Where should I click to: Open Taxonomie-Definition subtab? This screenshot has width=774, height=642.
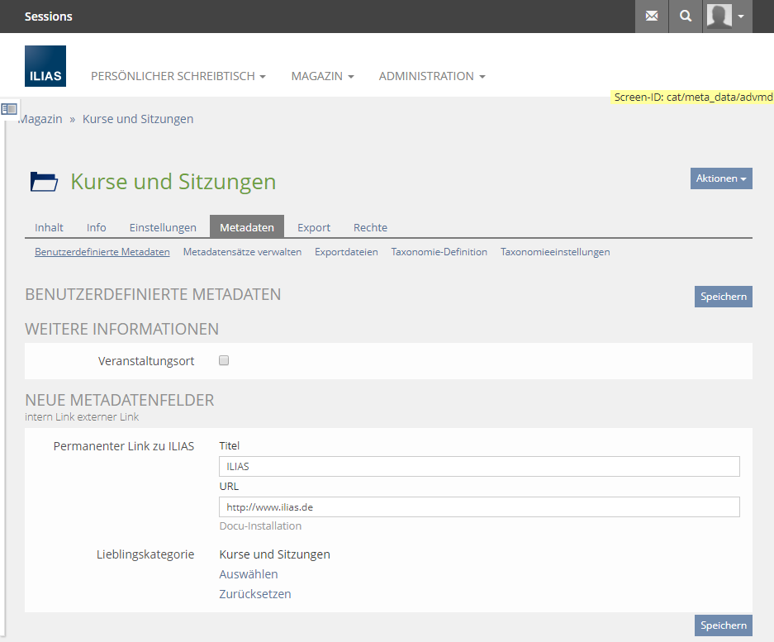(439, 252)
